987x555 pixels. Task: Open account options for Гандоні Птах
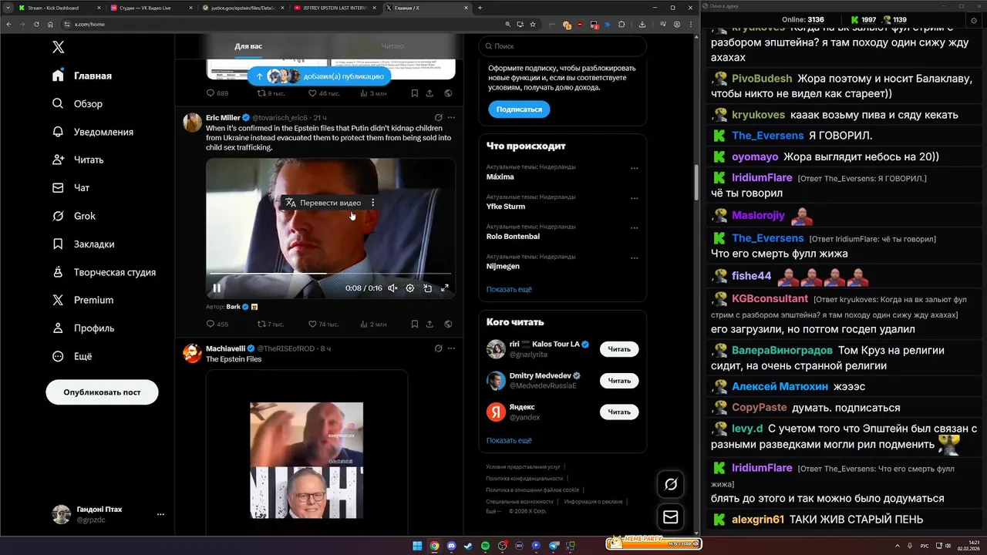(160, 514)
